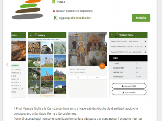Viewport: 162px width, 121px height.
Task: Click the red warning triangle icon
Action: pyautogui.click(x=54, y=11)
